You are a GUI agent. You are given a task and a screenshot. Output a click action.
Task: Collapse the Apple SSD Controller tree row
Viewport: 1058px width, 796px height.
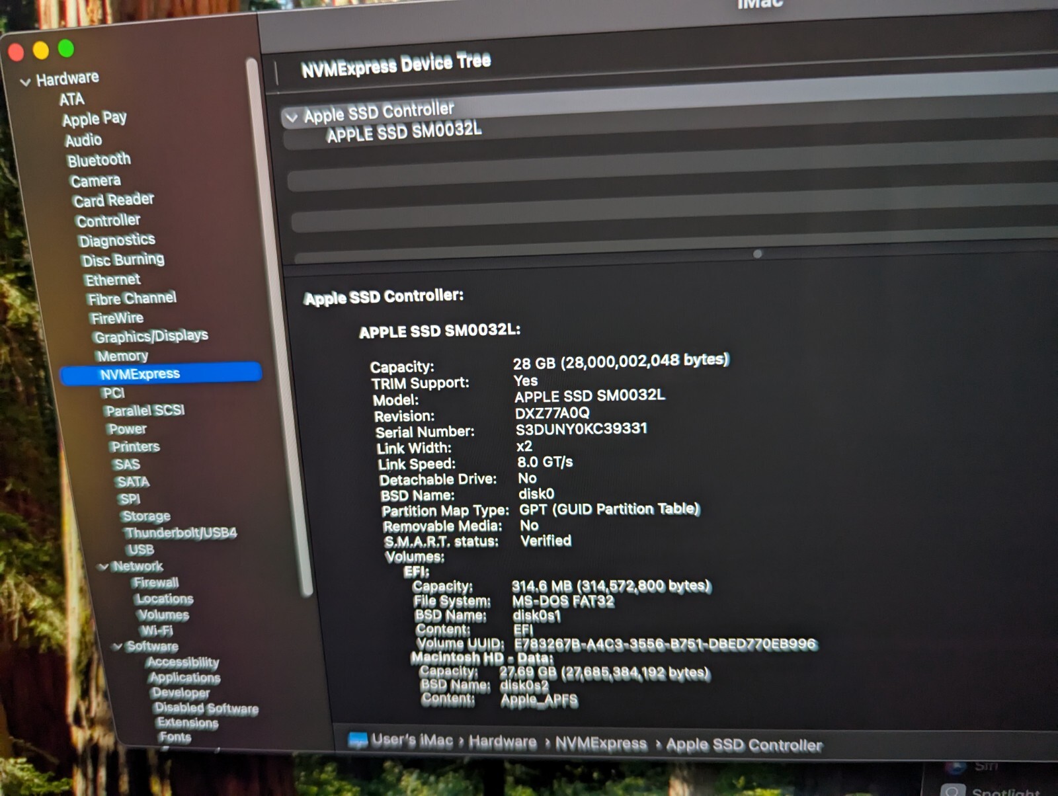(x=291, y=118)
